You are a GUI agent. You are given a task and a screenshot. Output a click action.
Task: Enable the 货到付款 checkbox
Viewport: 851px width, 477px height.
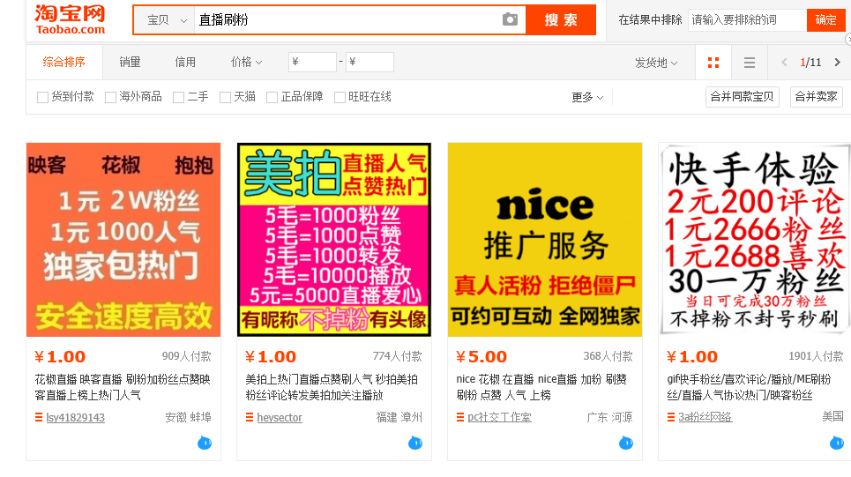coord(42,97)
